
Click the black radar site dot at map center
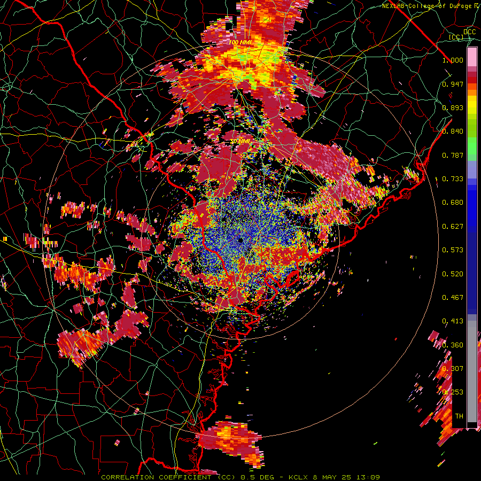[241, 240]
